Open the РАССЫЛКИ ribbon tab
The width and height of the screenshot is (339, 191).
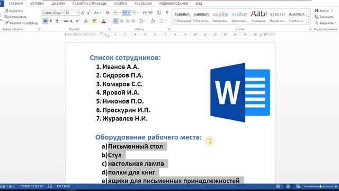coord(143,4)
